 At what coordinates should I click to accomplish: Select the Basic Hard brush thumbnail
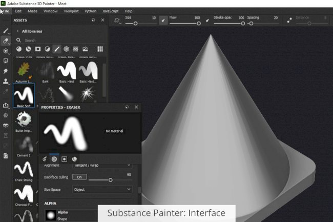coord(67,70)
